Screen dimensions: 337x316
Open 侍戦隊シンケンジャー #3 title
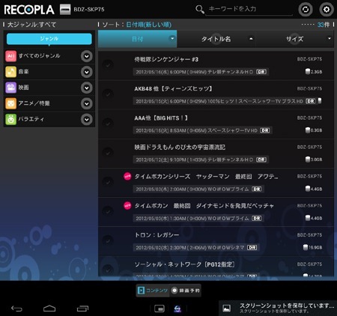[166, 59]
